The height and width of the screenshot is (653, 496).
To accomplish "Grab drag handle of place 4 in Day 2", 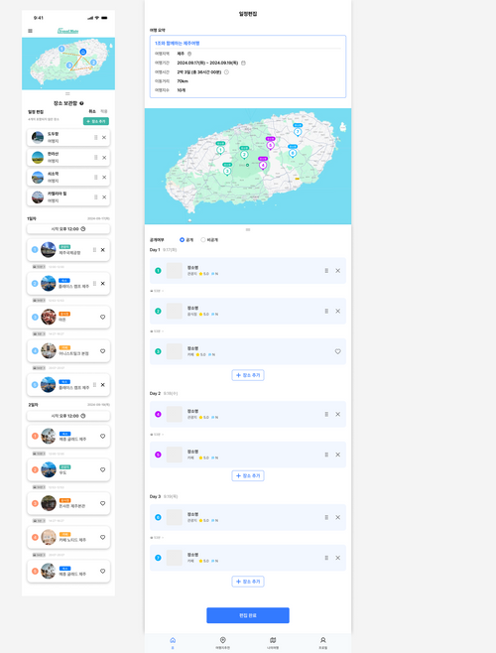I will tap(326, 415).
